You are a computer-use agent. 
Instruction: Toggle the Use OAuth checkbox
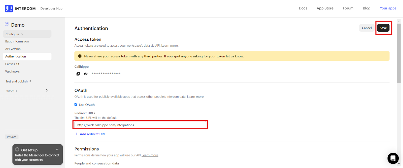pyautogui.click(x=76, y=105)
